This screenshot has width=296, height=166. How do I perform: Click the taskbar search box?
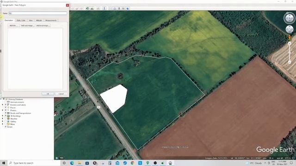pos(34,163)
